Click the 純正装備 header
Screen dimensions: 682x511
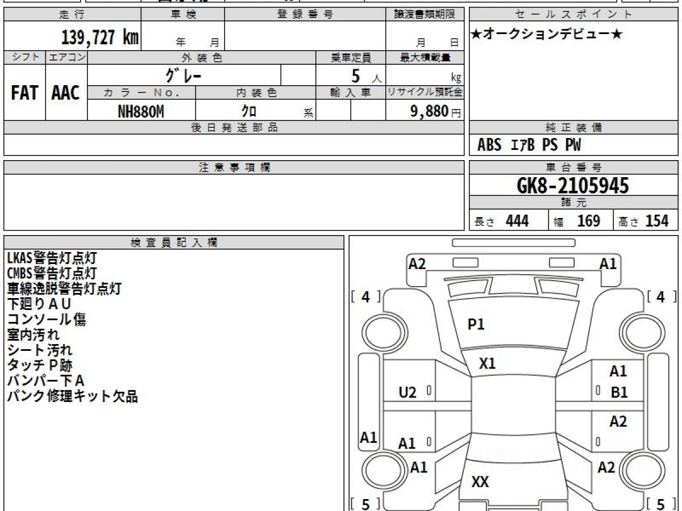574,128
